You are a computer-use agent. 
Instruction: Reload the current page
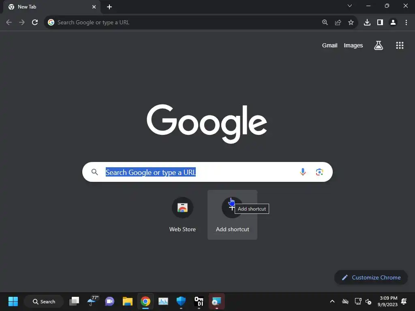click(35, 23)
